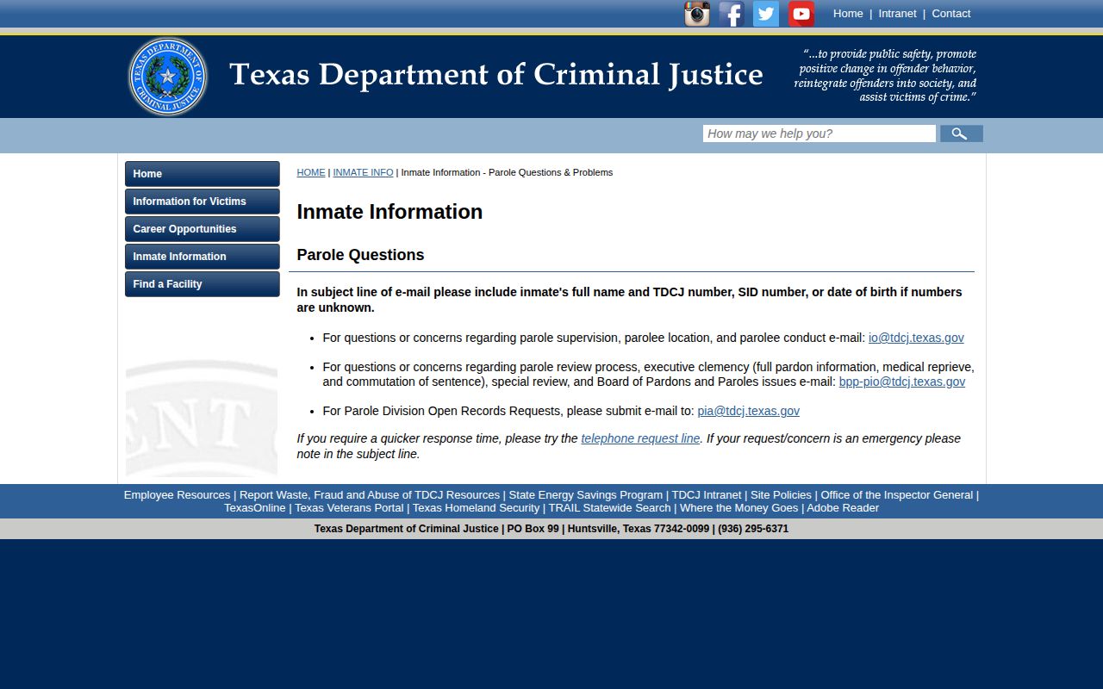Select Find a Facility sidebar item
The width and height of the screenshot is (1103, 689).
click(203, 284)
